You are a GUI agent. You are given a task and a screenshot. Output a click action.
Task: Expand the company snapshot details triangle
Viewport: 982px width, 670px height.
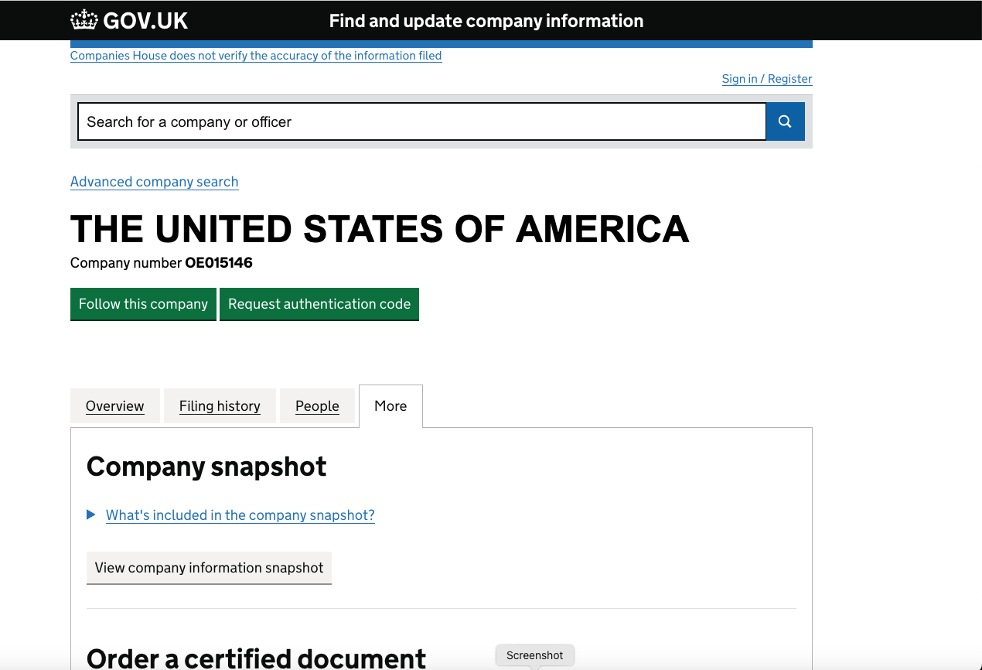(91, 514)
